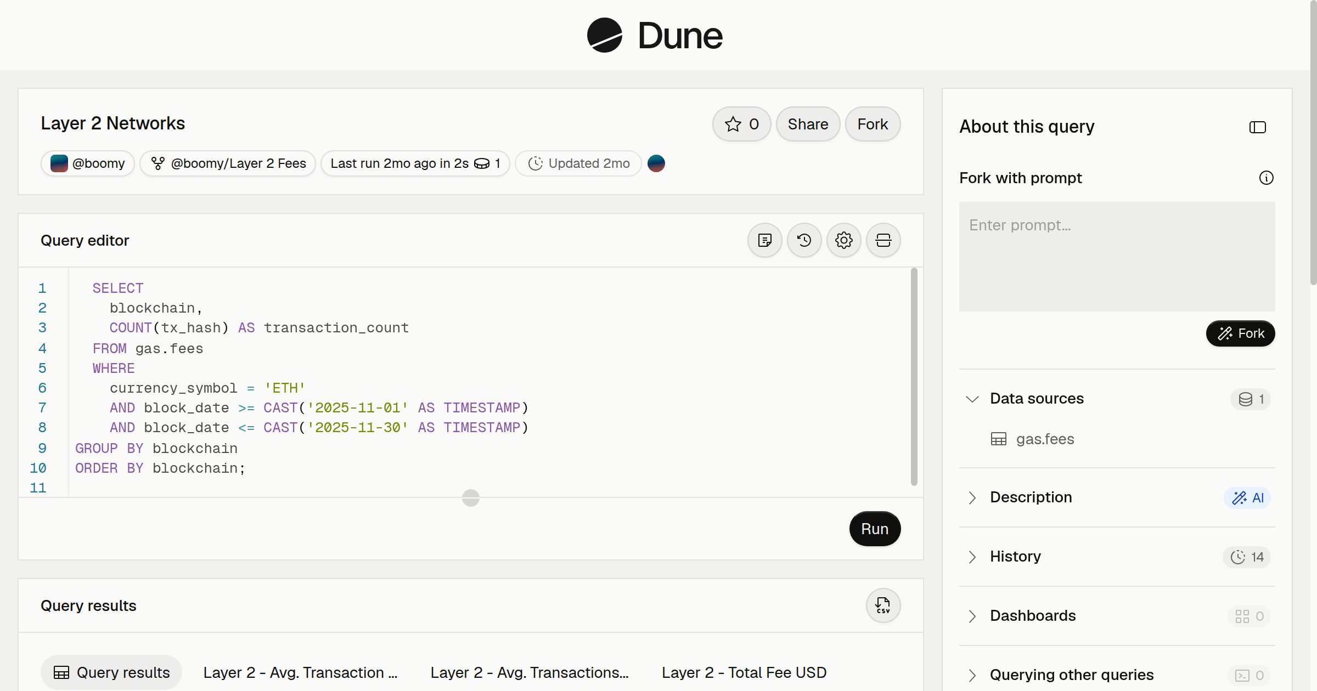Open query settings gear icon
Image resolution: width=1317 pixels, height=691 pixels.
click(844, 240)
